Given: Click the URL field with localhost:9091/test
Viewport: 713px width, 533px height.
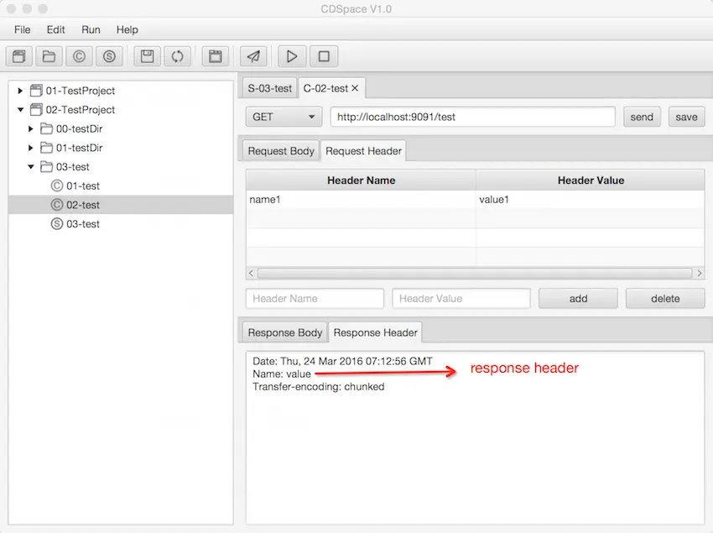Looking at the screenshot, I should (472, 117).
